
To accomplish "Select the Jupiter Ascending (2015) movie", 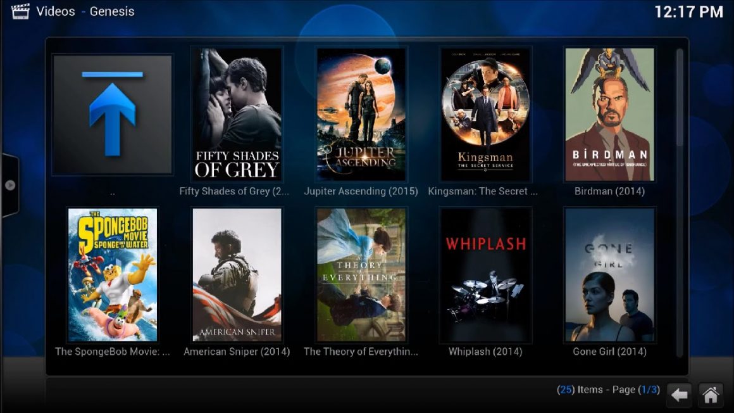I will (x=361, y=115).
